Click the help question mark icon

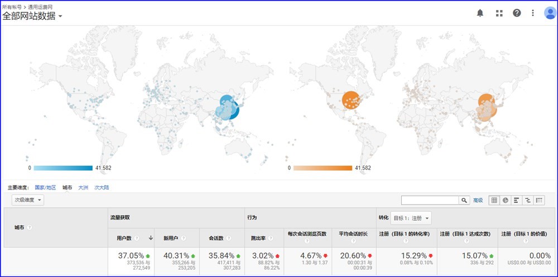(x=517, y=13)
